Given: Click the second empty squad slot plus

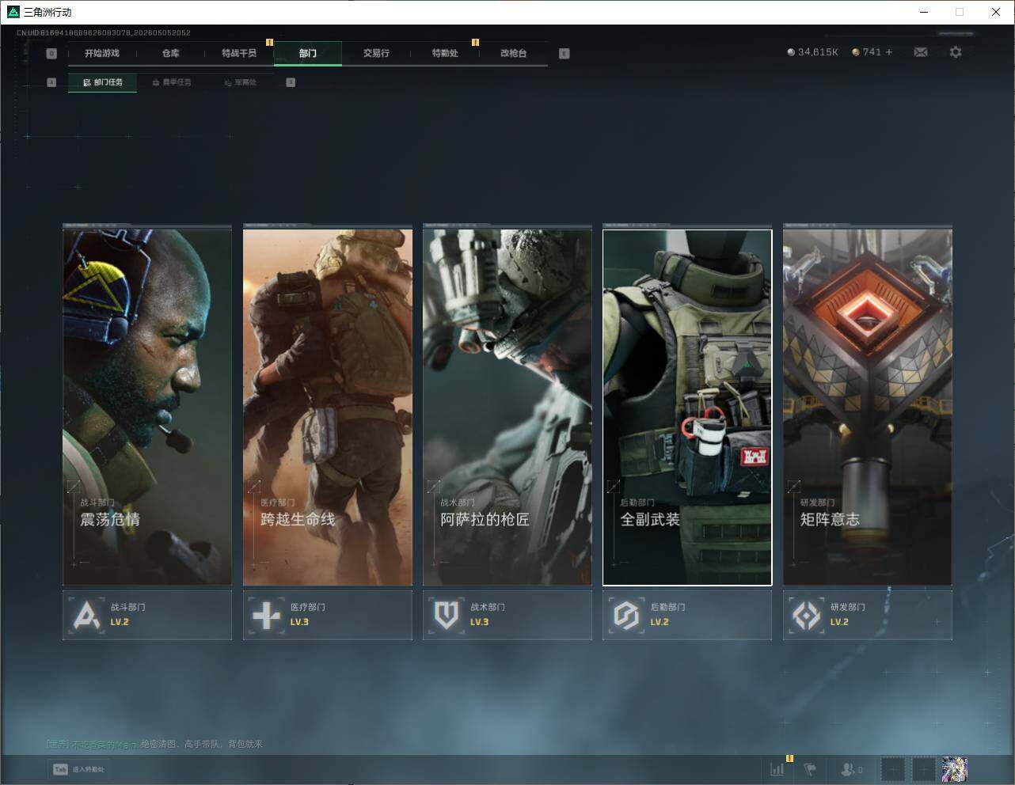Looking at the screenshot, I should [x=923, y=768].
